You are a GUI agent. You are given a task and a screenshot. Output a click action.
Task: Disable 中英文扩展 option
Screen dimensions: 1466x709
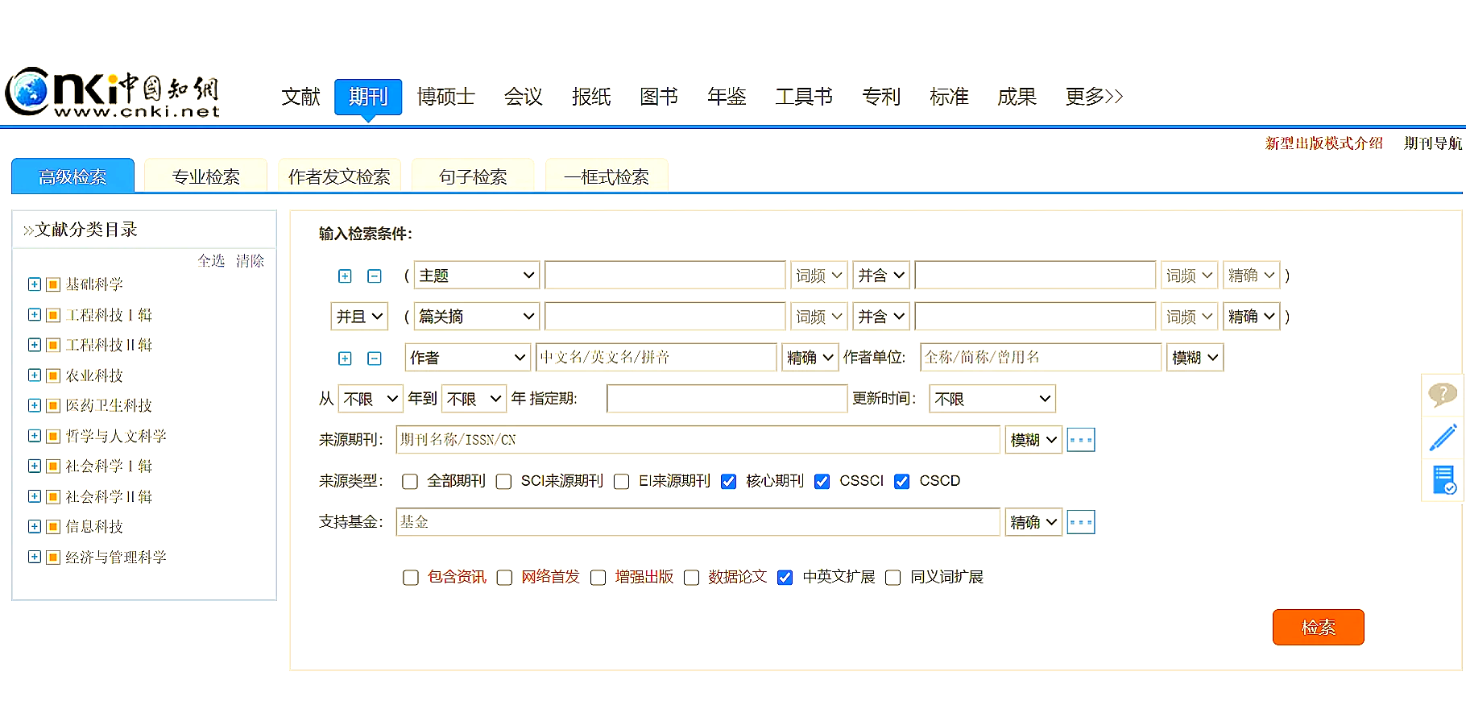pyautogui.click(x=785, y=578)
